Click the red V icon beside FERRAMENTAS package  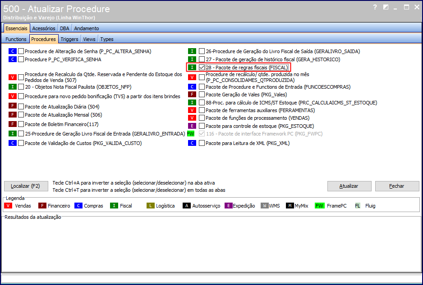coord(192,110)
